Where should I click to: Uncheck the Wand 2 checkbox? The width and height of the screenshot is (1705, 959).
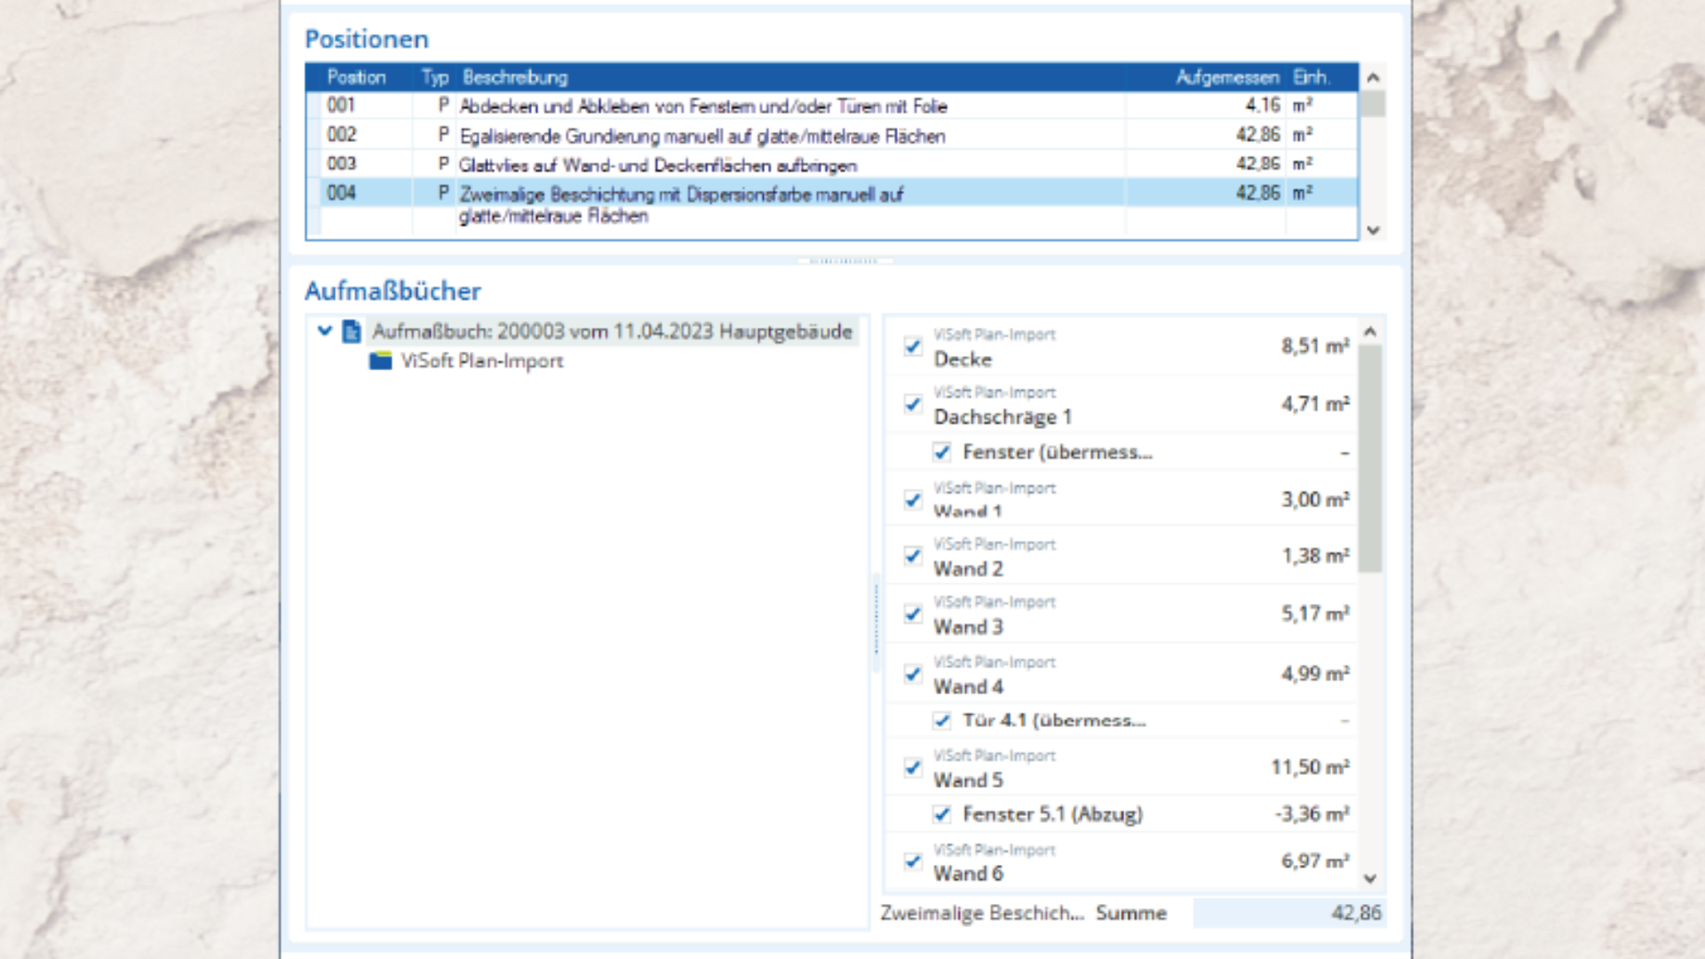click(x=913, y=556)
